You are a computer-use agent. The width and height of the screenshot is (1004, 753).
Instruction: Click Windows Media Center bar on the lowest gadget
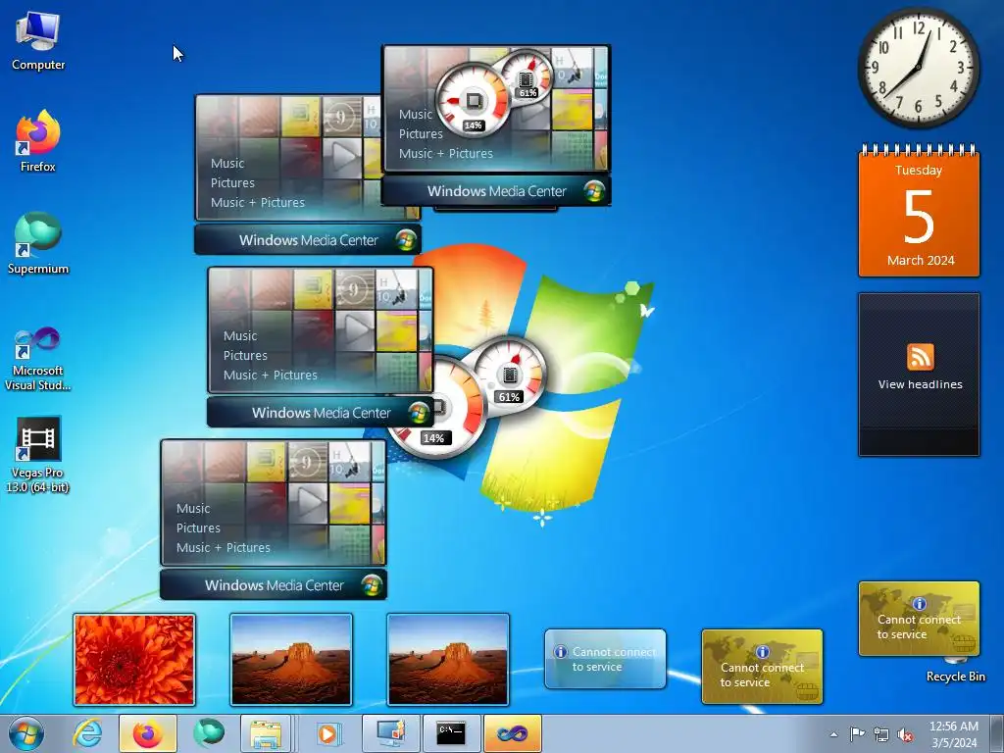pyautogui.click(x=274, y=585)
